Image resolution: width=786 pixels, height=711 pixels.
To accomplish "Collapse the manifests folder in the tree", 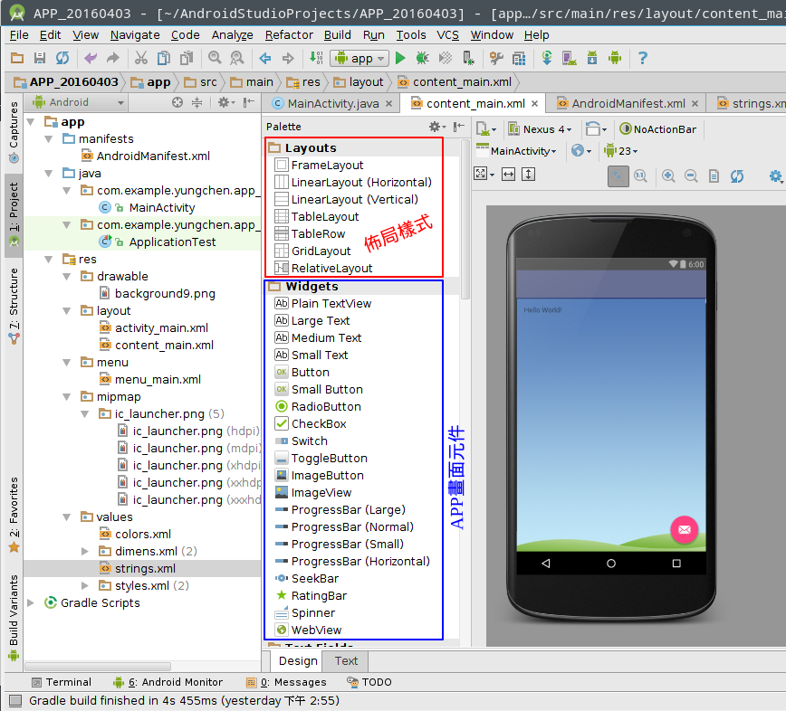I will click(x=49, y=139).
